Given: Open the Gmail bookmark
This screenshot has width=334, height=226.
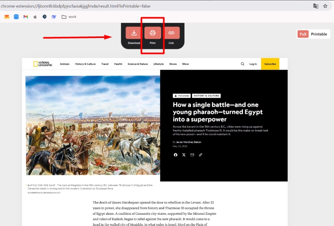Looking at the screenshot, I should (26, 17).
